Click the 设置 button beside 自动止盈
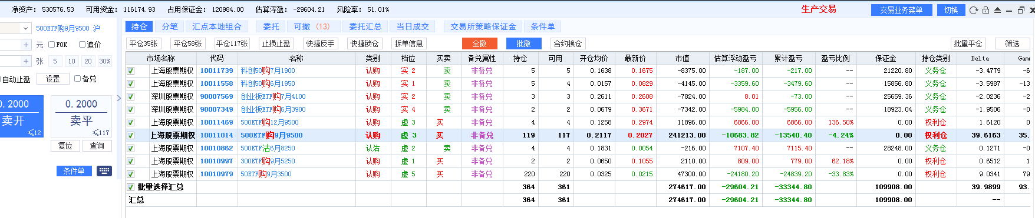Viewport: 1035px width, 218px height. 53,79
